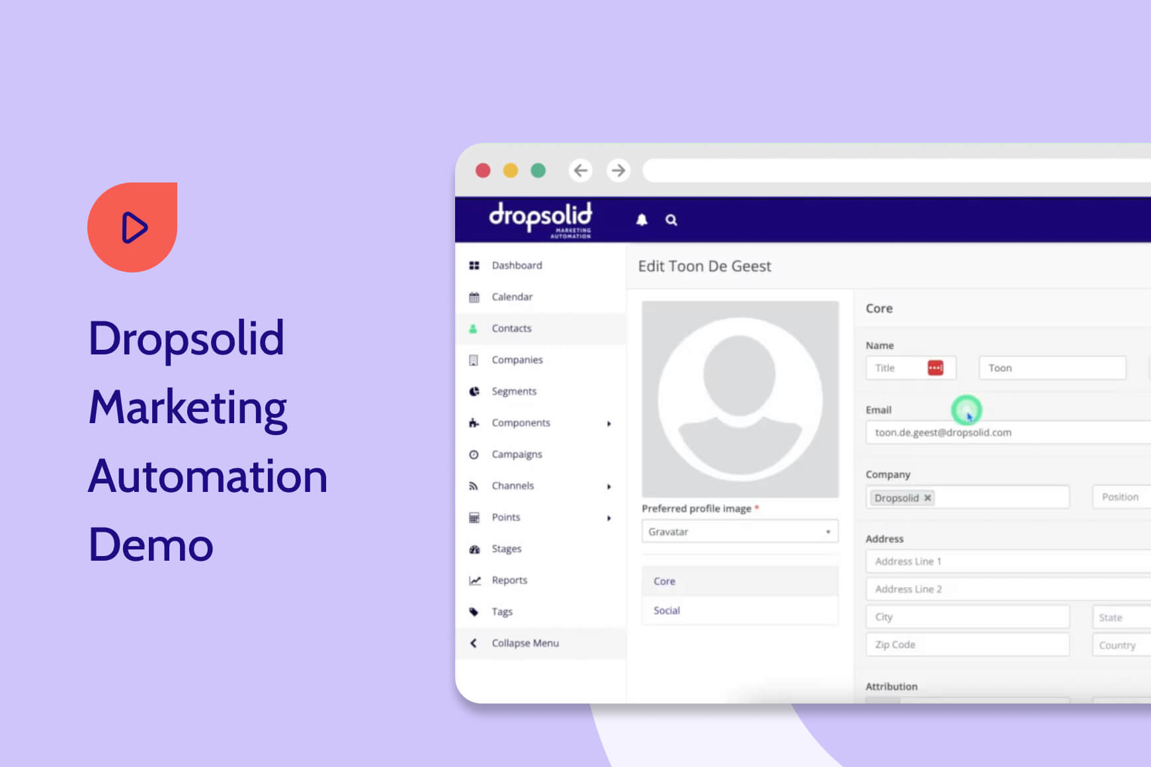Click the dropsolid logo in header

pos(540,220)
